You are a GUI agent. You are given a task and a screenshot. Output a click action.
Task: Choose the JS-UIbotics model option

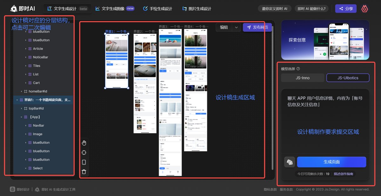tap(348, 78)
